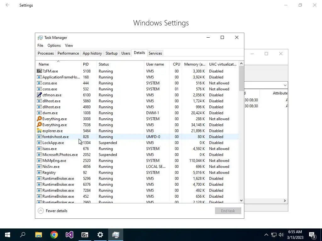Sort by the CPU column header
This screenshot has width=322, height=241.
point(176,64)
